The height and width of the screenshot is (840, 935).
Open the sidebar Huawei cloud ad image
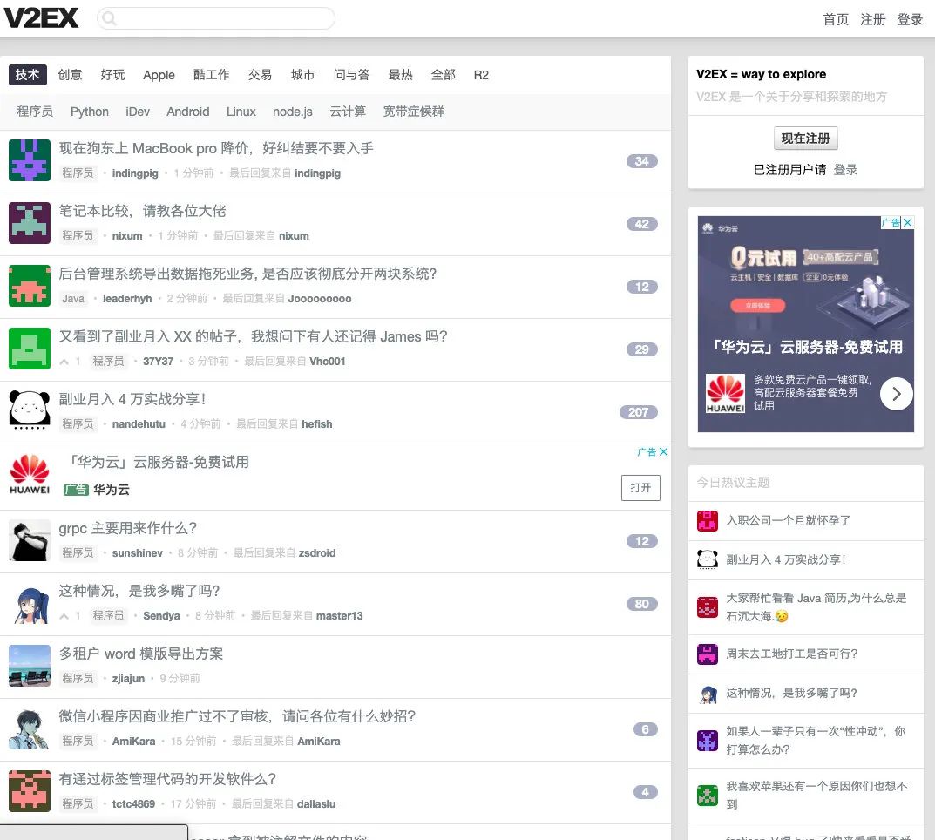(806, 324)
